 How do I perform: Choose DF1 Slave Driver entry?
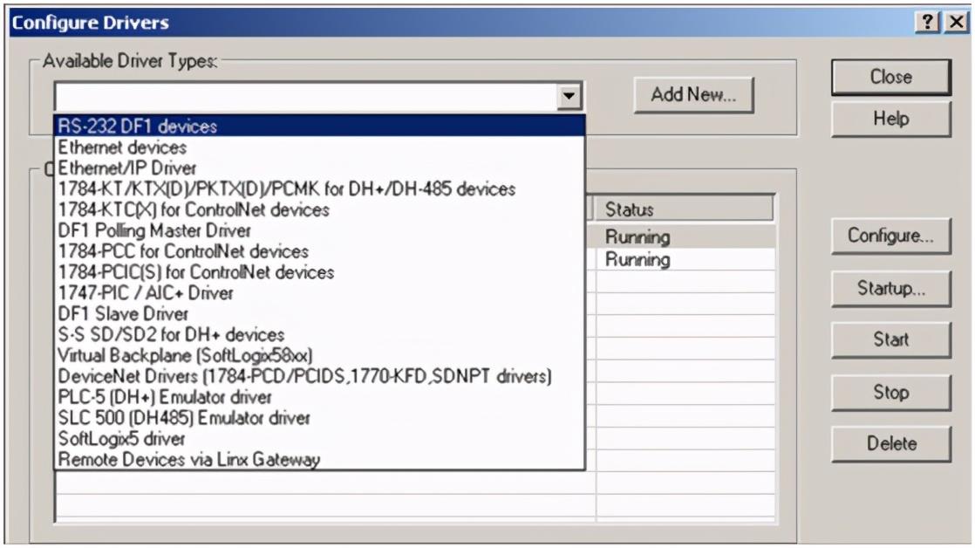coord(319,314)
